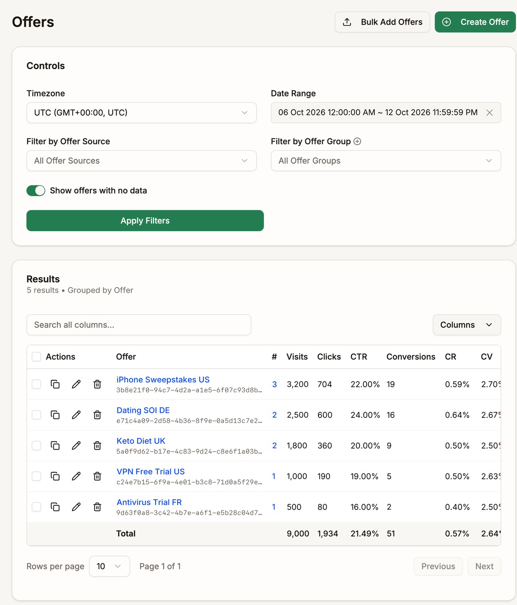Open the iPhone Sweepstakes US offer link

tap(163, 380)
